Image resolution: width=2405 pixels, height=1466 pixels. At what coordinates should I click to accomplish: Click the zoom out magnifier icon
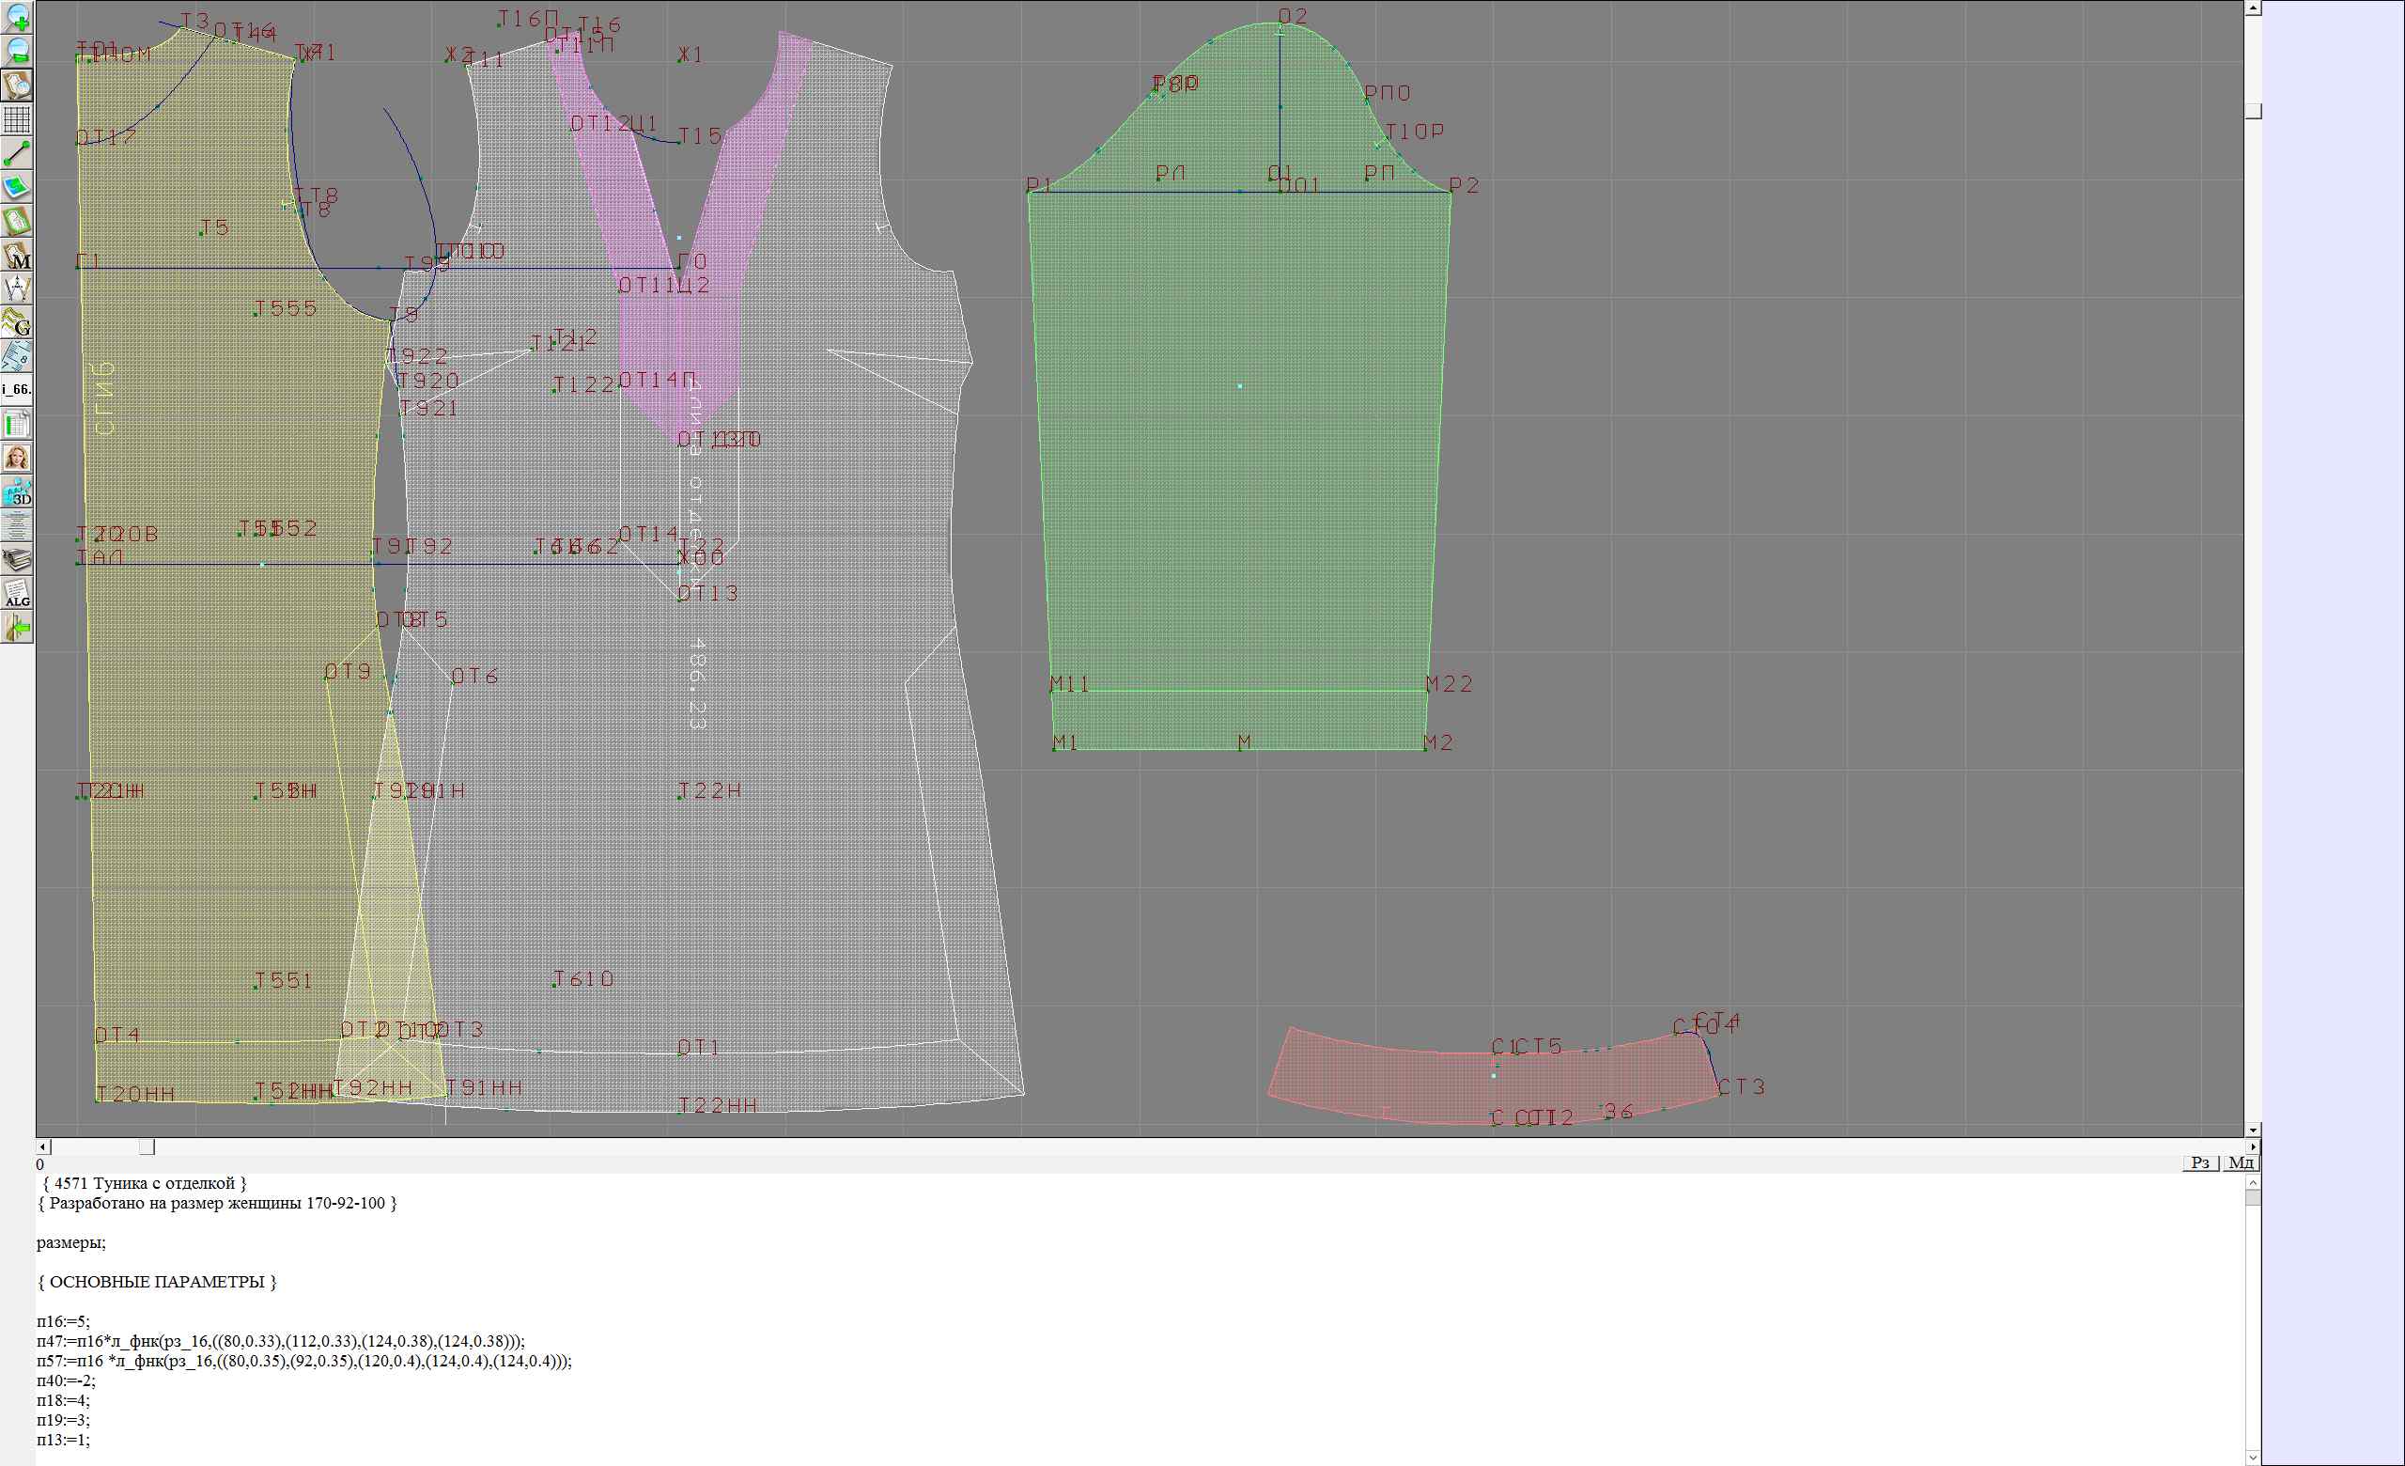tap(17, 51)
